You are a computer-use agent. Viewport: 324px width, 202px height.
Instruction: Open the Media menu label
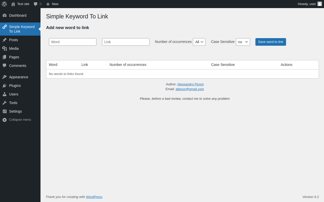point(14,48)
